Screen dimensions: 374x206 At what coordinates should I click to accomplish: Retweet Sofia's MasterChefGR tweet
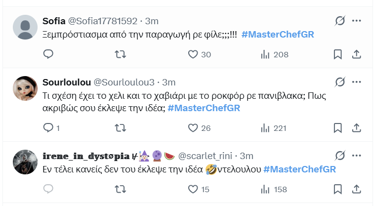(120, 54)
